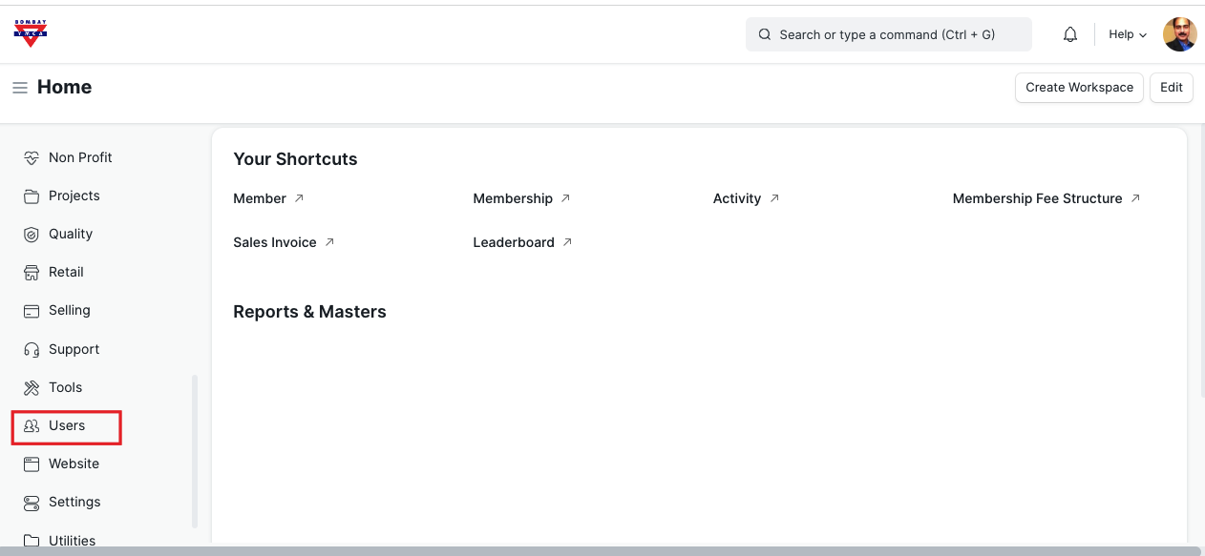Open the user profile avatar menu

(x=1179, y=34)
